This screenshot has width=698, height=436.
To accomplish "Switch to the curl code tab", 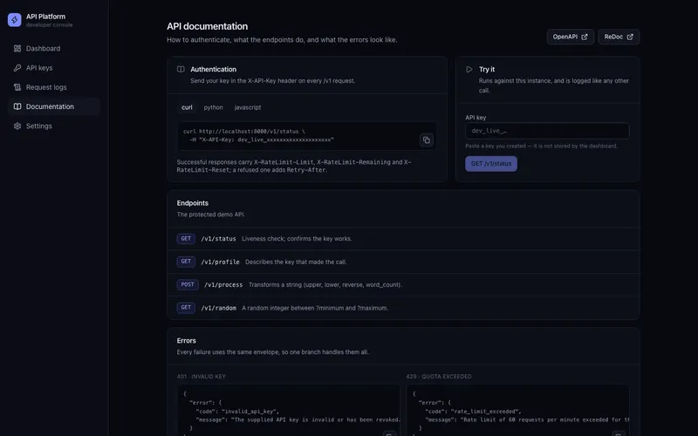I will pos(187,107).
